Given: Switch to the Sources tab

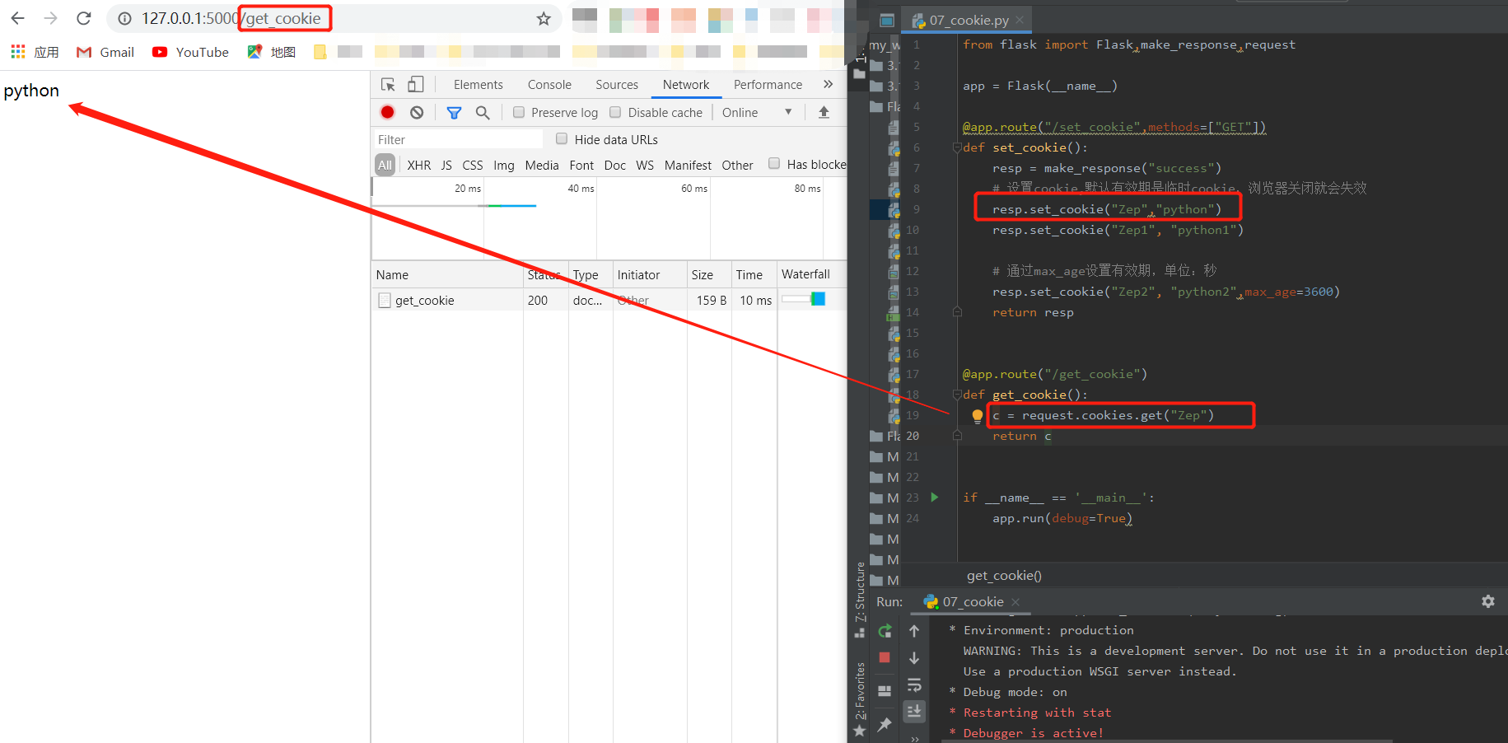Looking at the screenshot, I should click(x=617, y=84).
